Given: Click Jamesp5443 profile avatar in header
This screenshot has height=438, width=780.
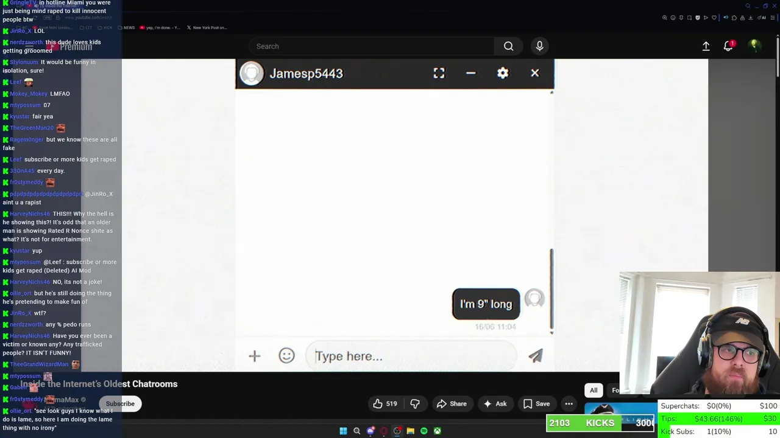Looking at the screenshot, I should point(251,74).
